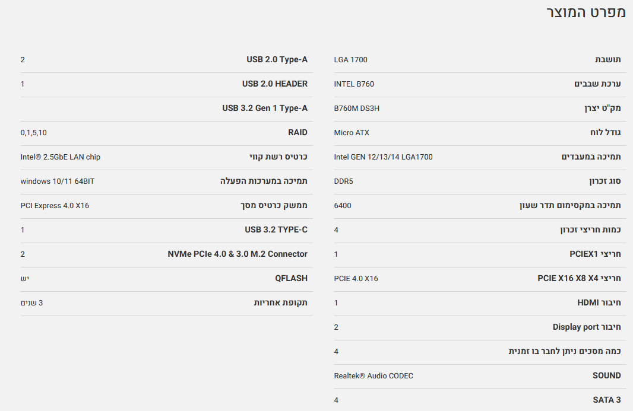This screenshot has width=633, height=411.
Task: Select the DDR5 memory type value
Action: tap(344, 181)
